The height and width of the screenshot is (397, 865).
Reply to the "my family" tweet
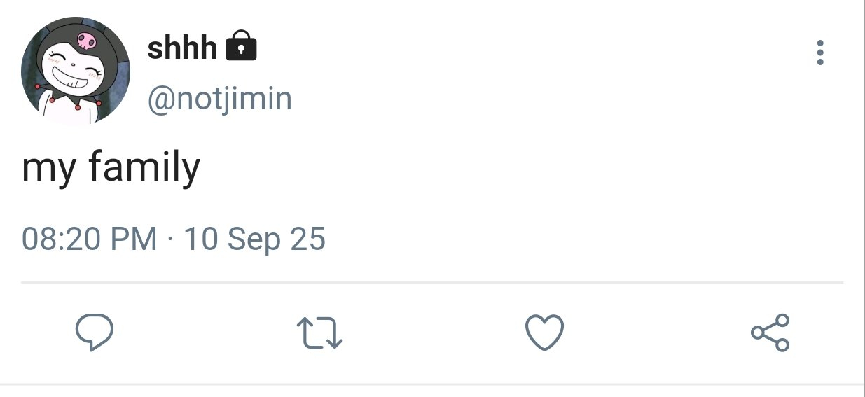[x=94, y=333]
